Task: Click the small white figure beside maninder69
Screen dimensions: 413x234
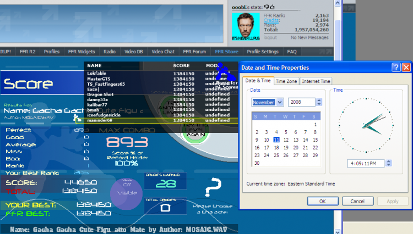Action: (x=77, y=118)
